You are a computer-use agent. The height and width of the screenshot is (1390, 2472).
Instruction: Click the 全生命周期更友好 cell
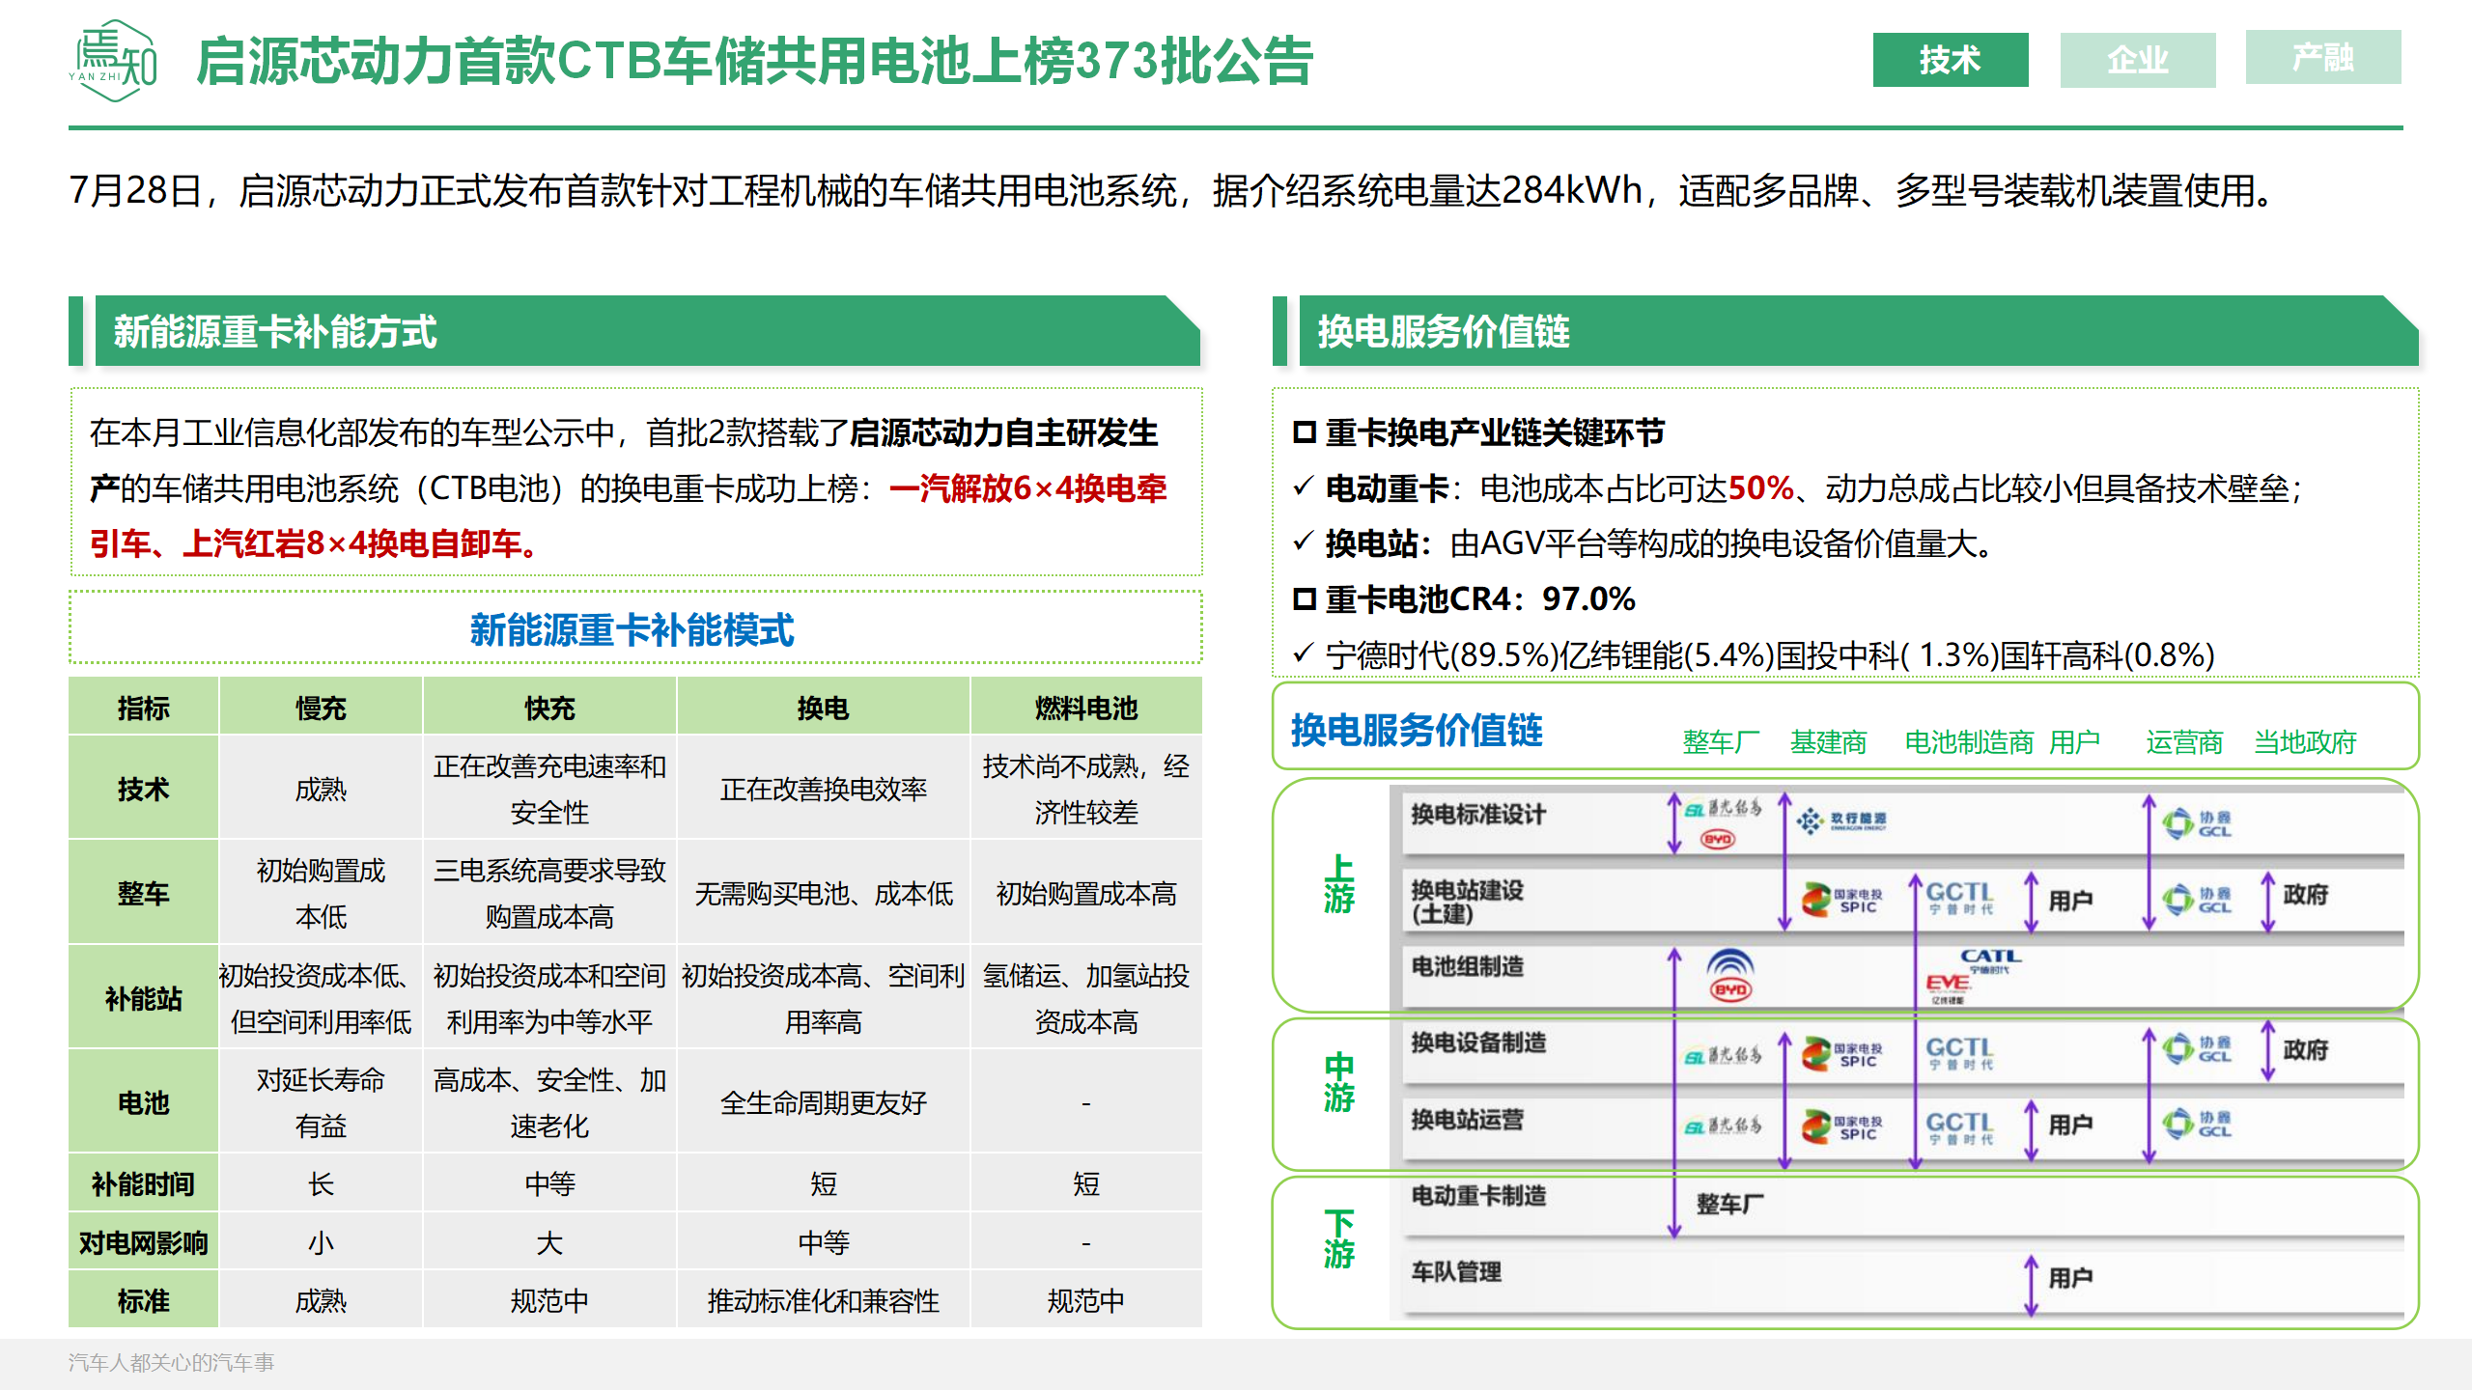(x=823, y=1102)
